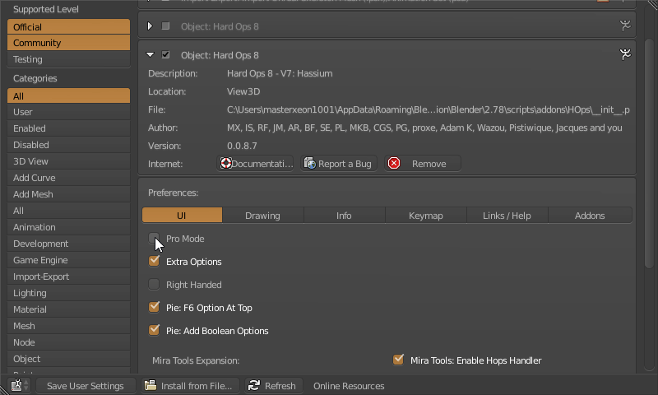The height and width of the screenshot is (395, 658).
Task: Click the Refresh arrows icon
Action: 254,385
